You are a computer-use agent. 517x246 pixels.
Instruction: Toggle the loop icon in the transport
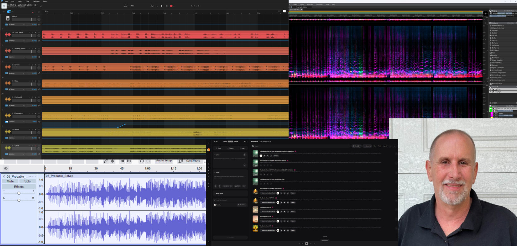click(152, 6)
